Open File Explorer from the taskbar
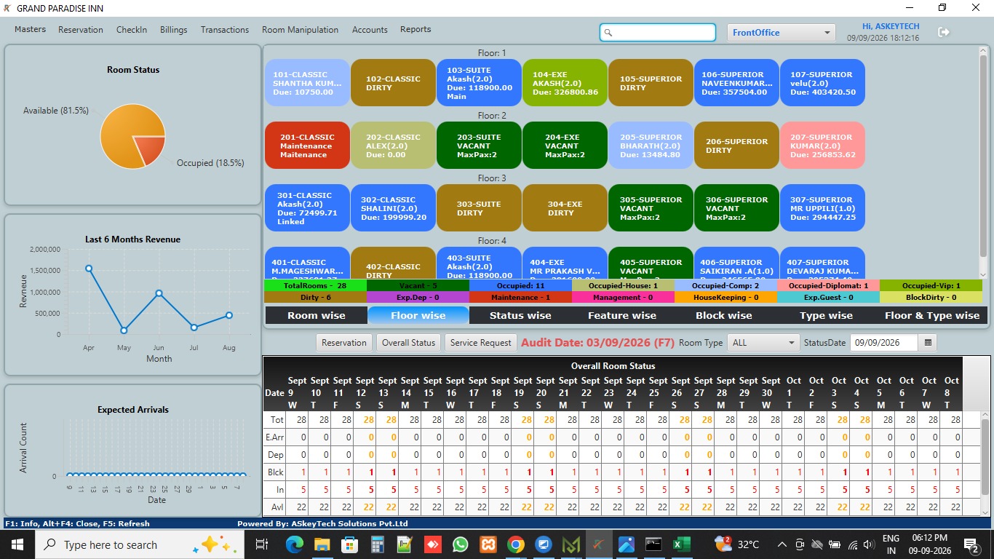The height and width of the screenshot is (559, 994). (322, 544)
